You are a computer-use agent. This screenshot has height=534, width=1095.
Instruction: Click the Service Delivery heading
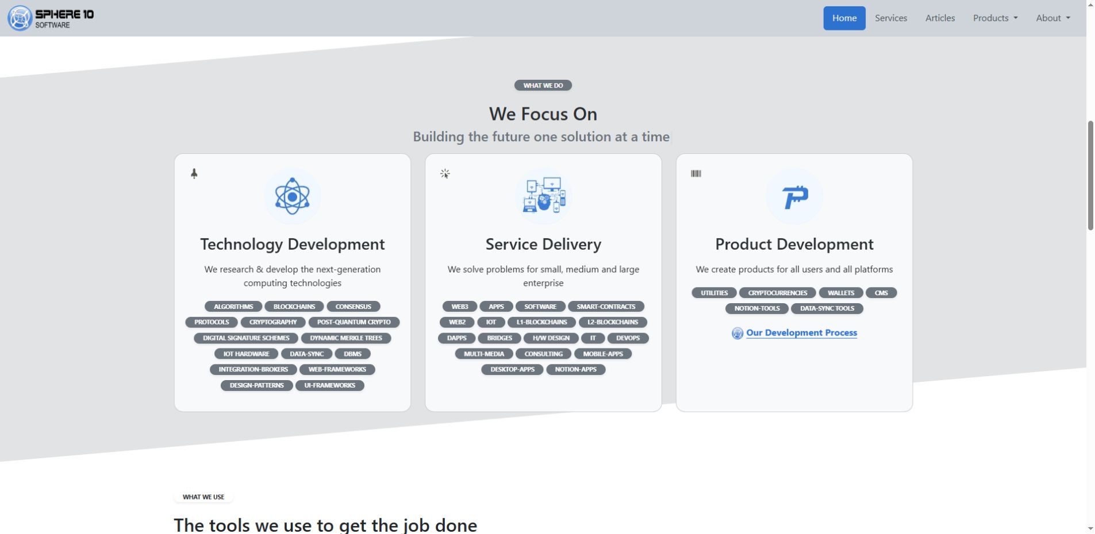[x=543, y=244]
